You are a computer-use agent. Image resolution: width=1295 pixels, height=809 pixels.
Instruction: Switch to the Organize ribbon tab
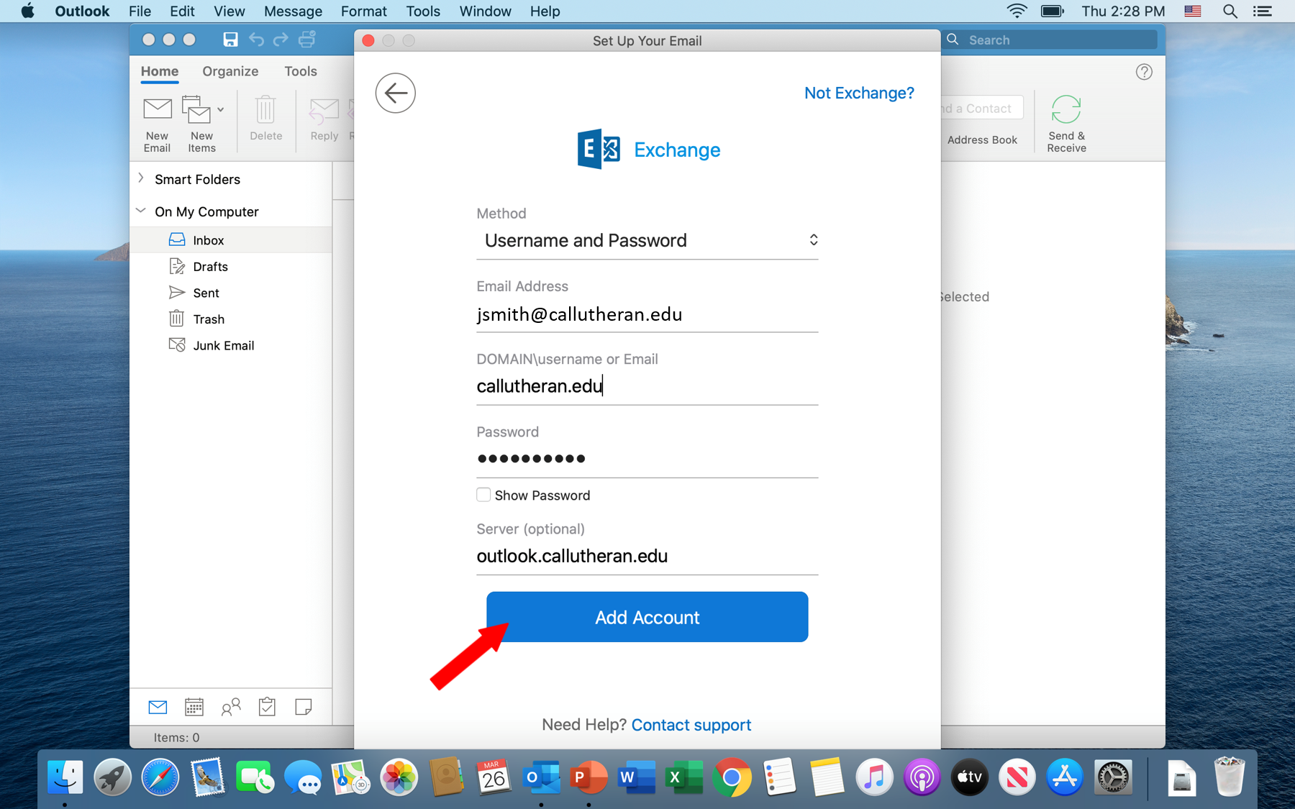[x=230, y=71]
